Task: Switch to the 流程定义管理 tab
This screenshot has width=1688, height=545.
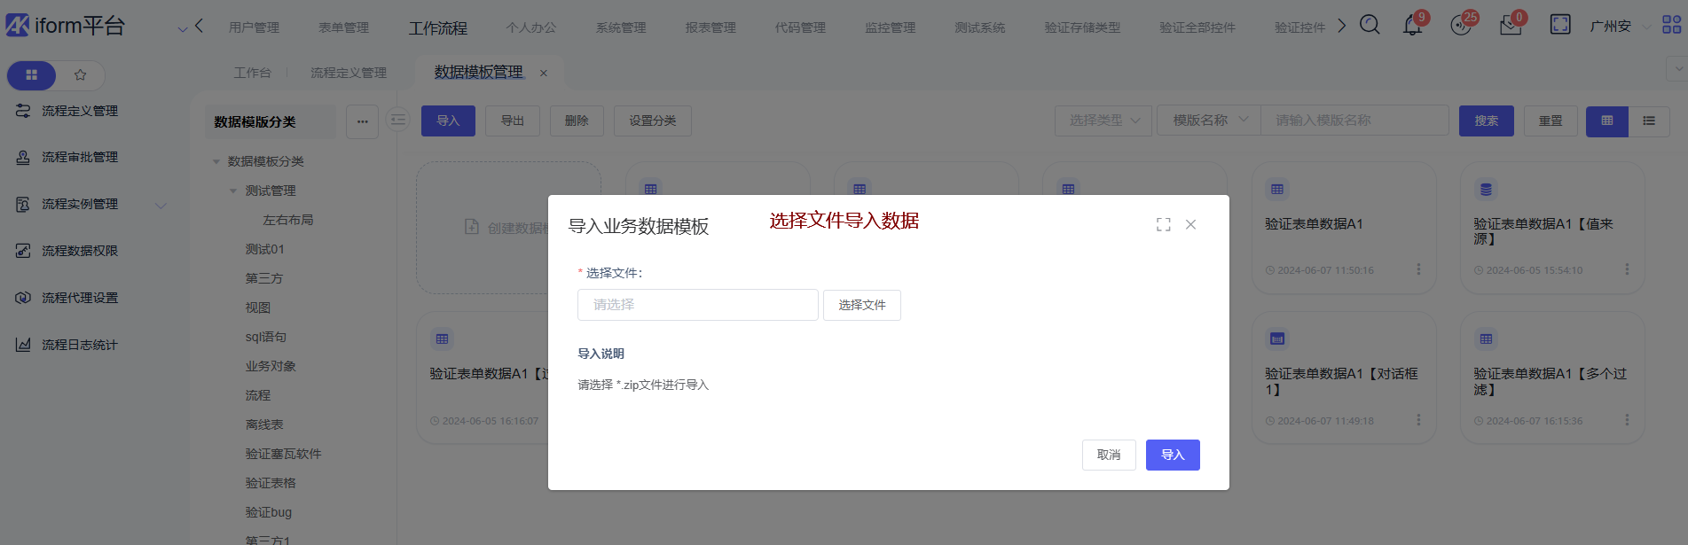Action: 348,73
